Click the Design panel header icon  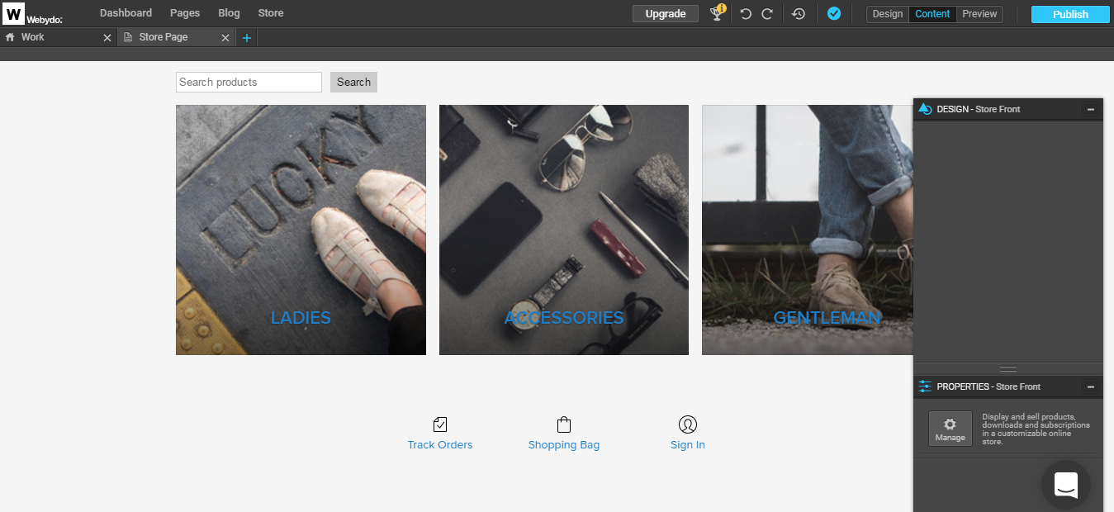point(925,109)
